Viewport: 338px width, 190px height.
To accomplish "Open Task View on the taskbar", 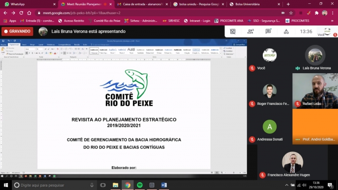I will click(x=103, y=185).
